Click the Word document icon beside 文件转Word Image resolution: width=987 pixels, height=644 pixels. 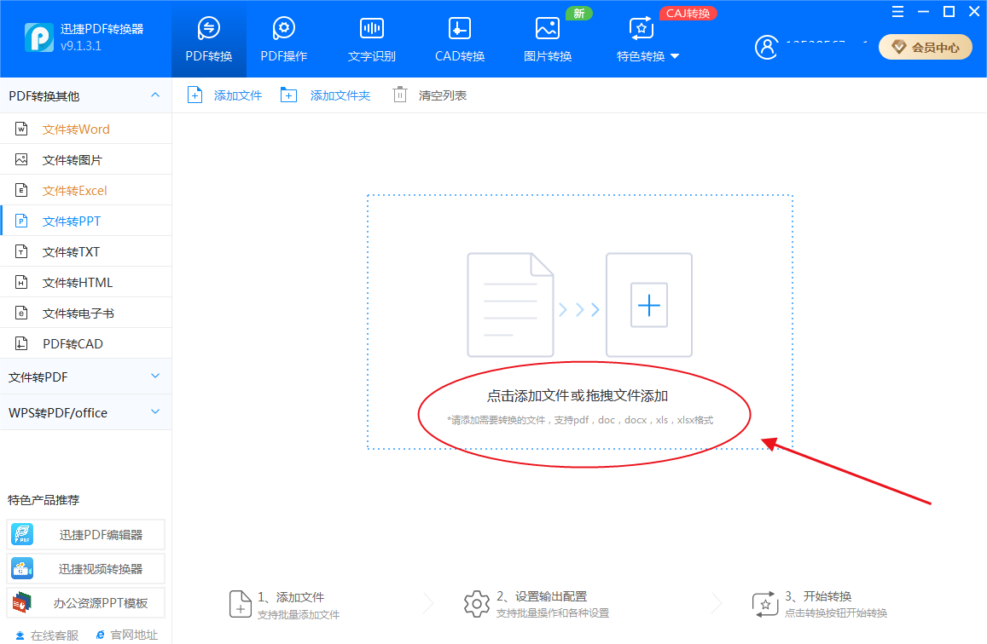pyautogui.click(x=21, y=129)
